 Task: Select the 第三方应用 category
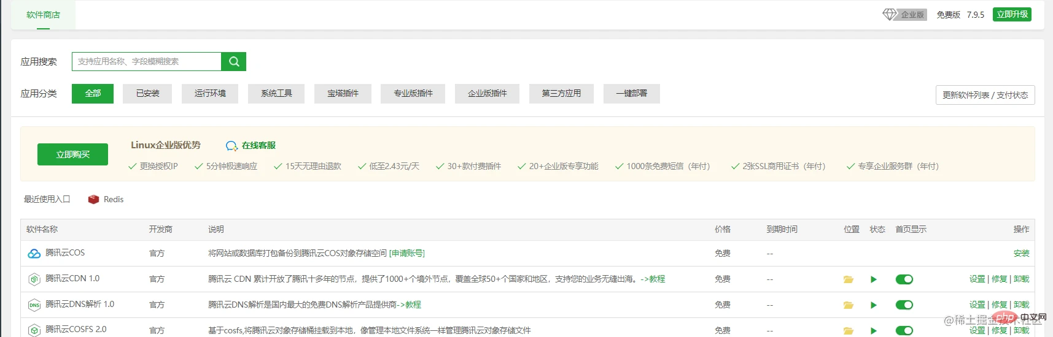coord(561,94)
